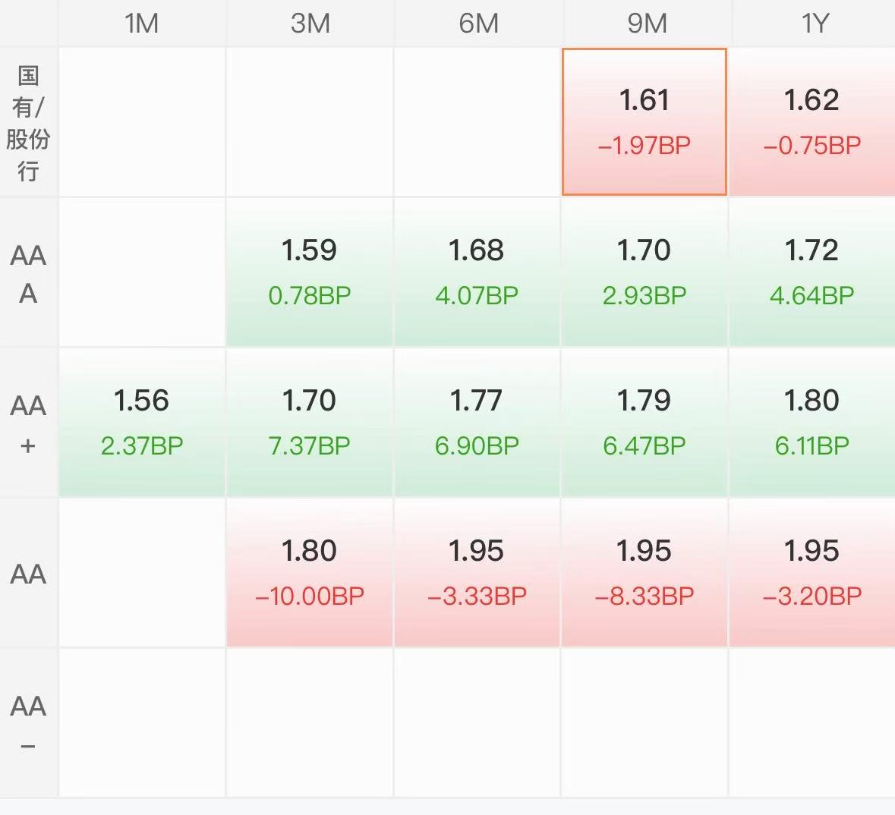This screenshot has width=895, height=815.
Task: Choose the AA+ 1M cell 1.56
Action: [141, 423]
